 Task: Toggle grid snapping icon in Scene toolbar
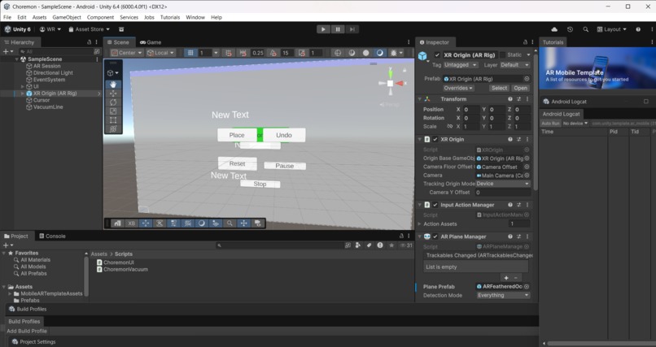click(x=190, y=53)
